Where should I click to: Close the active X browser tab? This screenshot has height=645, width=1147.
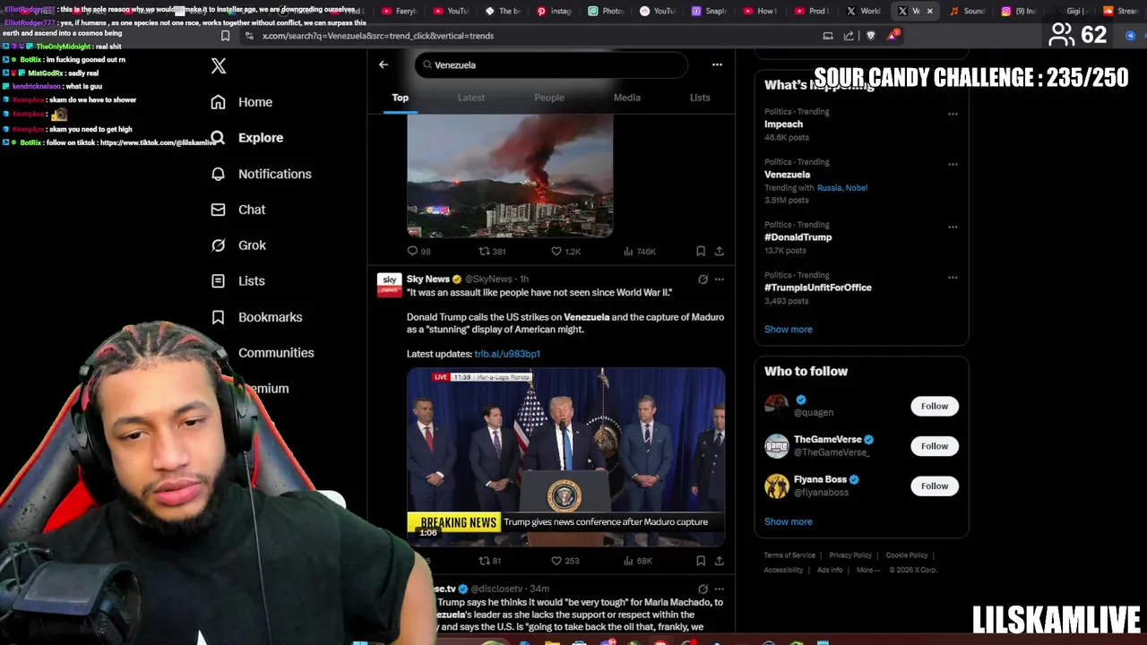pos(929,12)
